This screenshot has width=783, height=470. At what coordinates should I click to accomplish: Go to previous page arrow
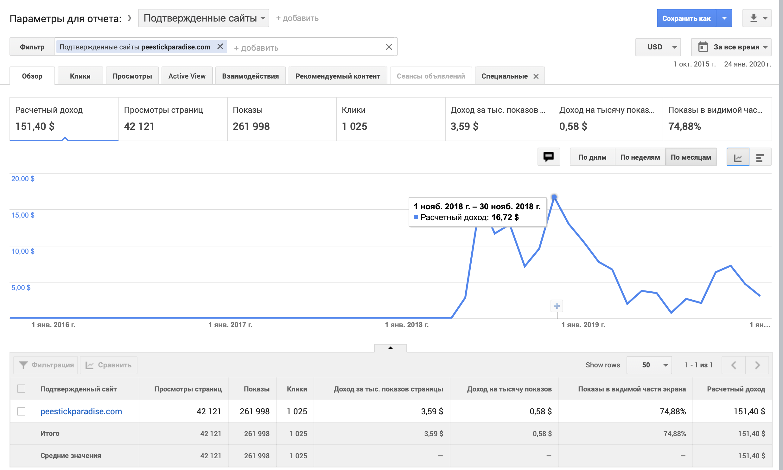pyautogui.click(x=734, y=365)
